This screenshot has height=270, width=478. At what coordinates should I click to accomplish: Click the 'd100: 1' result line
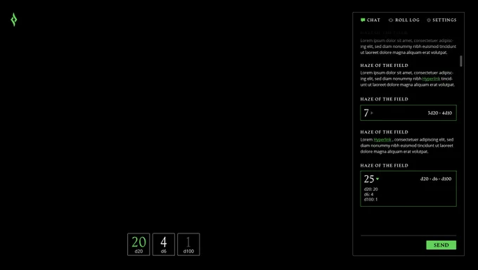(370, 200)
